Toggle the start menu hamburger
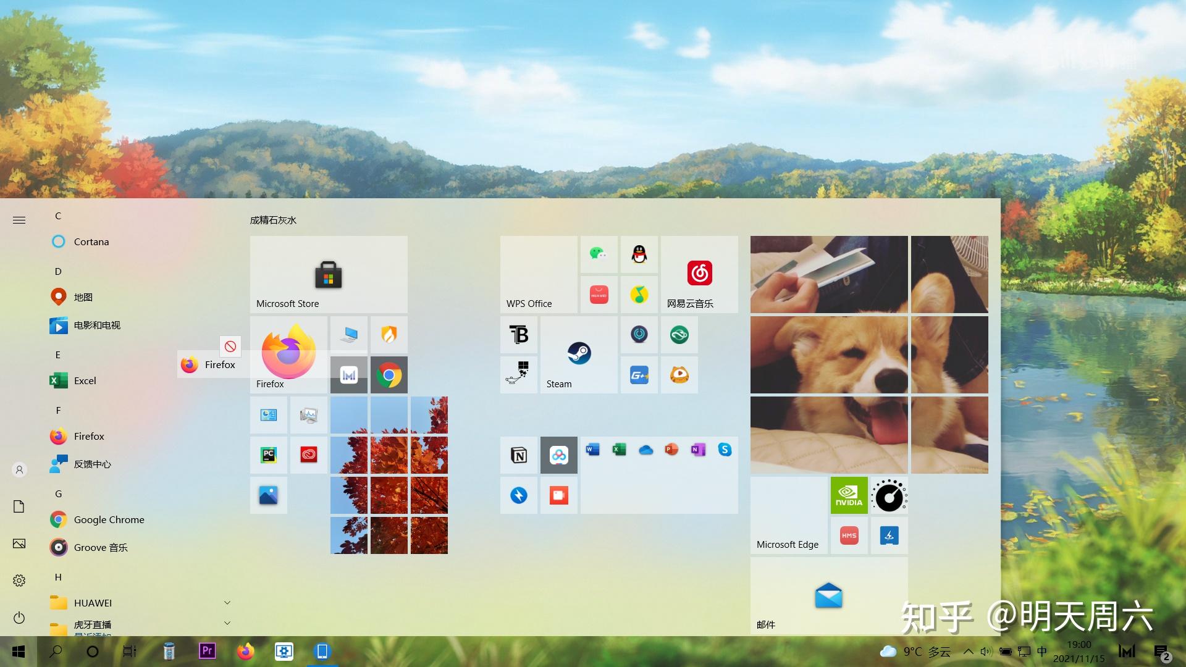 pos(19,220)
